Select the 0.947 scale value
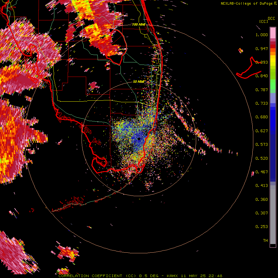Image resolution: width=278 pixels, height=278 pixels. 262,48
